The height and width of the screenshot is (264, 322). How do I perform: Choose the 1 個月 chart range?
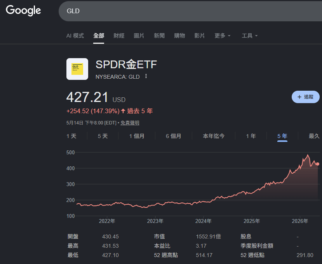pyautogui.click(x=137, y=136)
